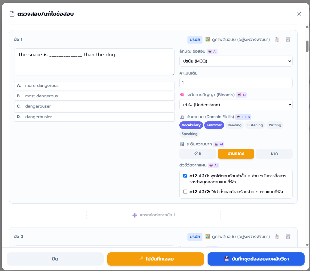Toggle the Vocabulary skill chip
This screenshot has height=271, width=310.
[x=191, y=125]
